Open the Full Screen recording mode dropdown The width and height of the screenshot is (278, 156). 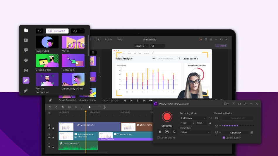(193, 118)
